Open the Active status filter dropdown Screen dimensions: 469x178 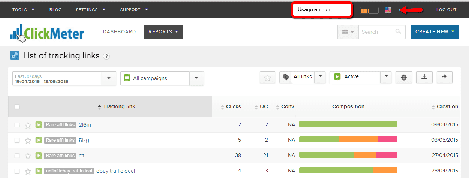click(x=386, y=77)
